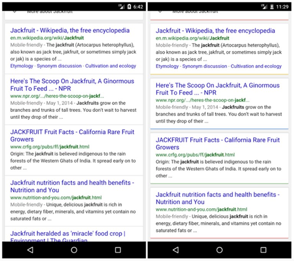Expand 'More about Jackfruit' chevron on the right phone
Image resolution: width=294 pixels, height=261 pixels.
[160, 12]
